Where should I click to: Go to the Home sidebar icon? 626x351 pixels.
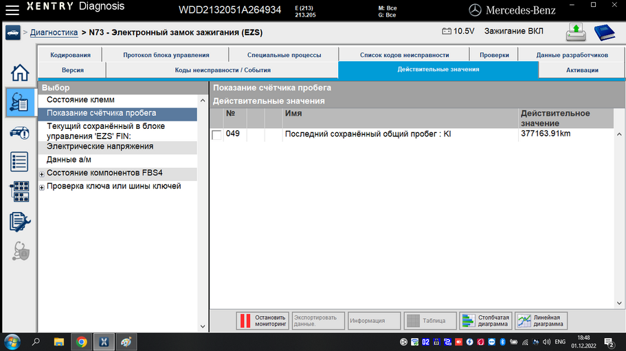[19, 73]
